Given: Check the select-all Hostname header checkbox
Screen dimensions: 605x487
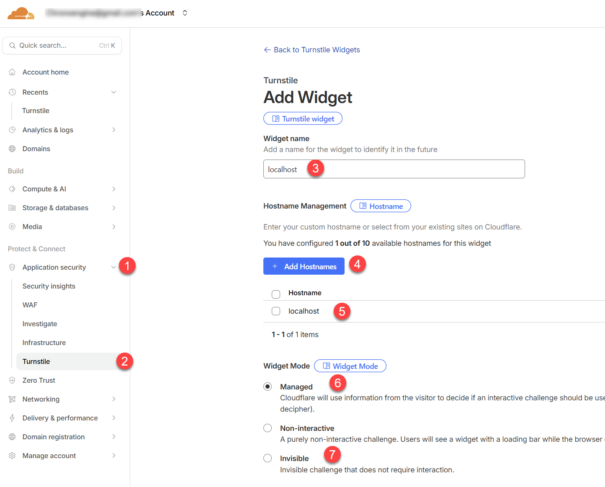Looking at the screenshot, I should click(x=275, y=294).
